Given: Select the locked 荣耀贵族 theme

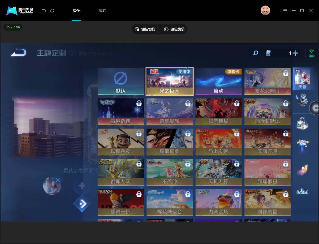Looking at the screenshot, I should click(x=170, y=112).
